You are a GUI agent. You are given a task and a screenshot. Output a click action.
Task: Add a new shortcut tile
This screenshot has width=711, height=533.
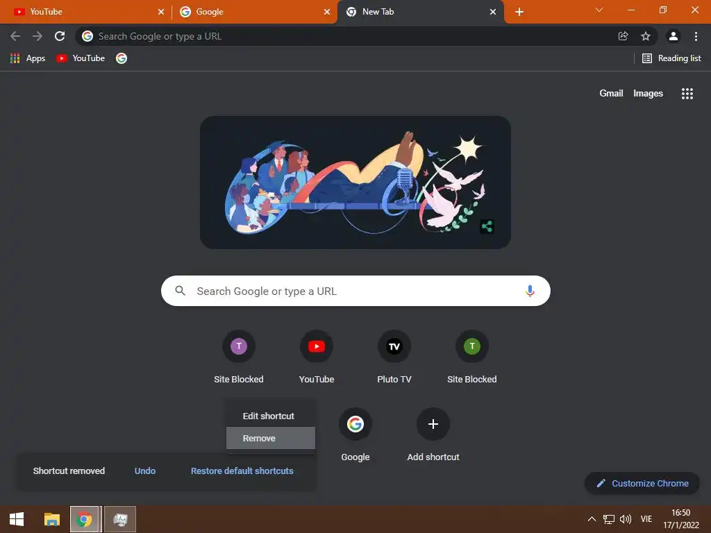433,435
